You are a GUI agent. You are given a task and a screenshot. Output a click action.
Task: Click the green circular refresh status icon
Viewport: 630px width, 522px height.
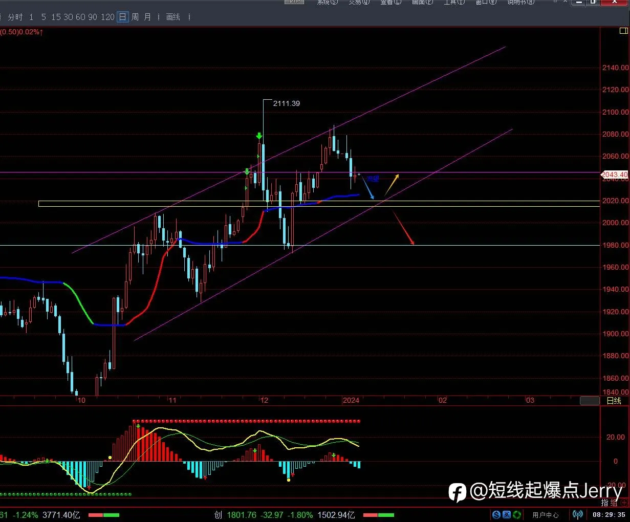[x=517, y=514]
